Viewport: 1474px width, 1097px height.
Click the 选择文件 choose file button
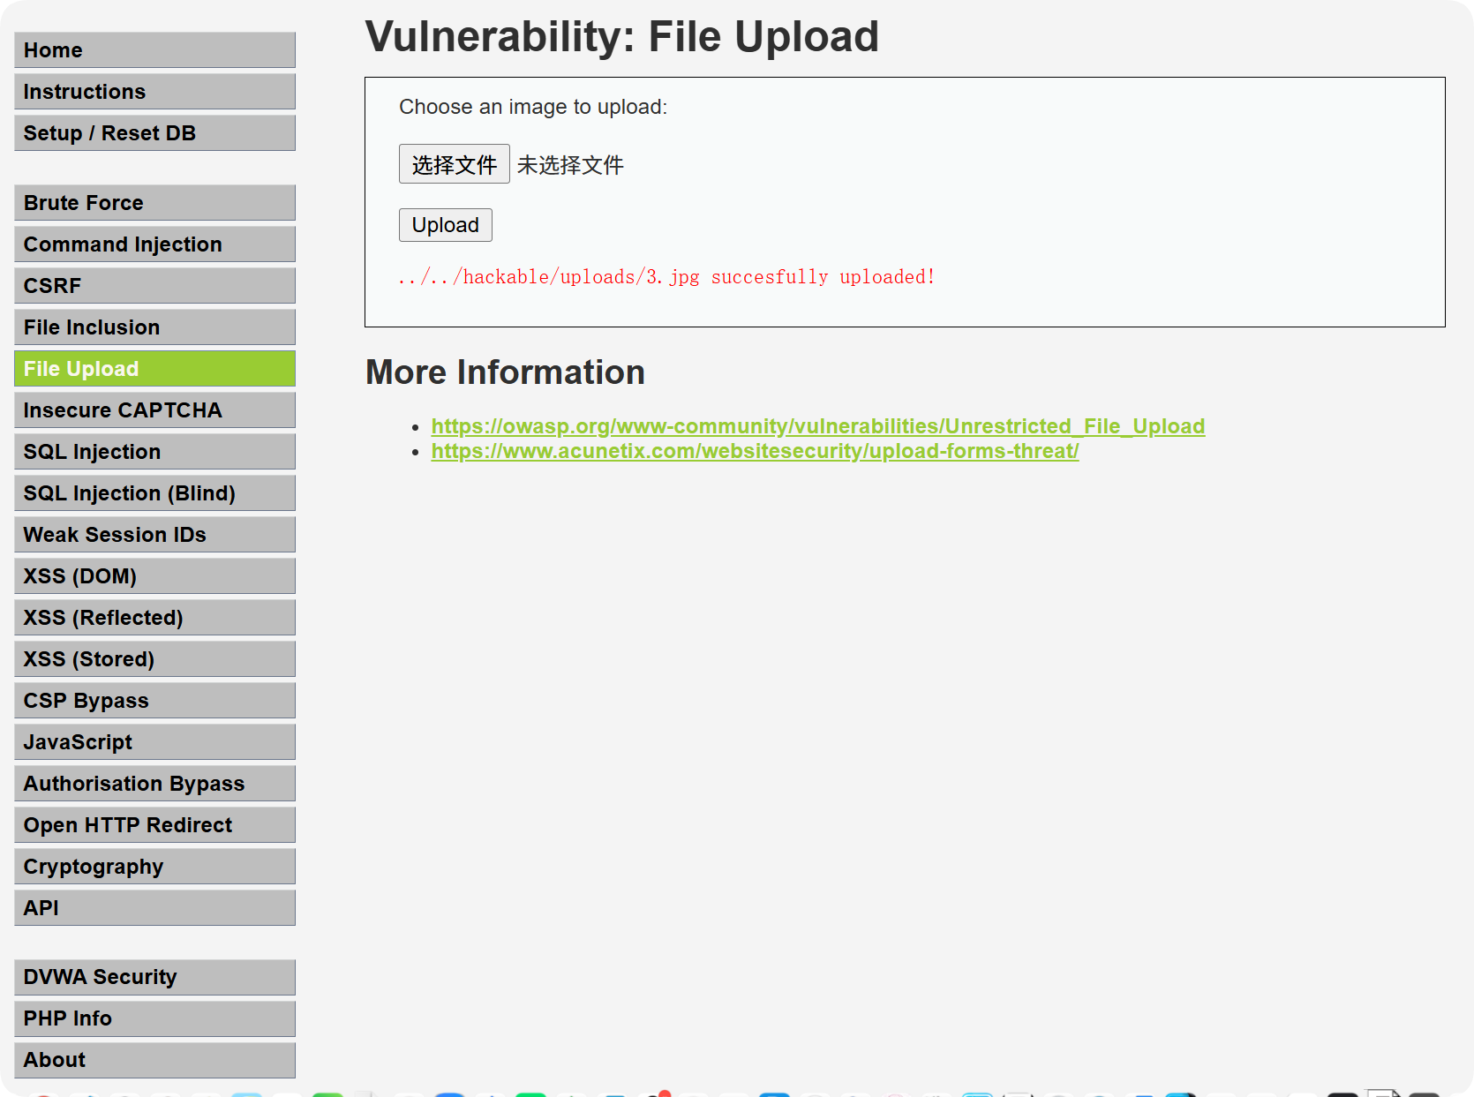(x=454, y=164)
